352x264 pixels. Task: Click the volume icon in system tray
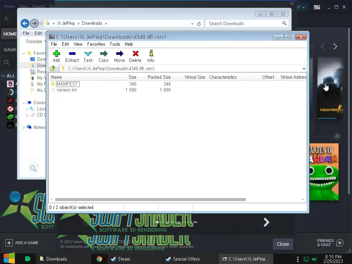tap(314, 259)
